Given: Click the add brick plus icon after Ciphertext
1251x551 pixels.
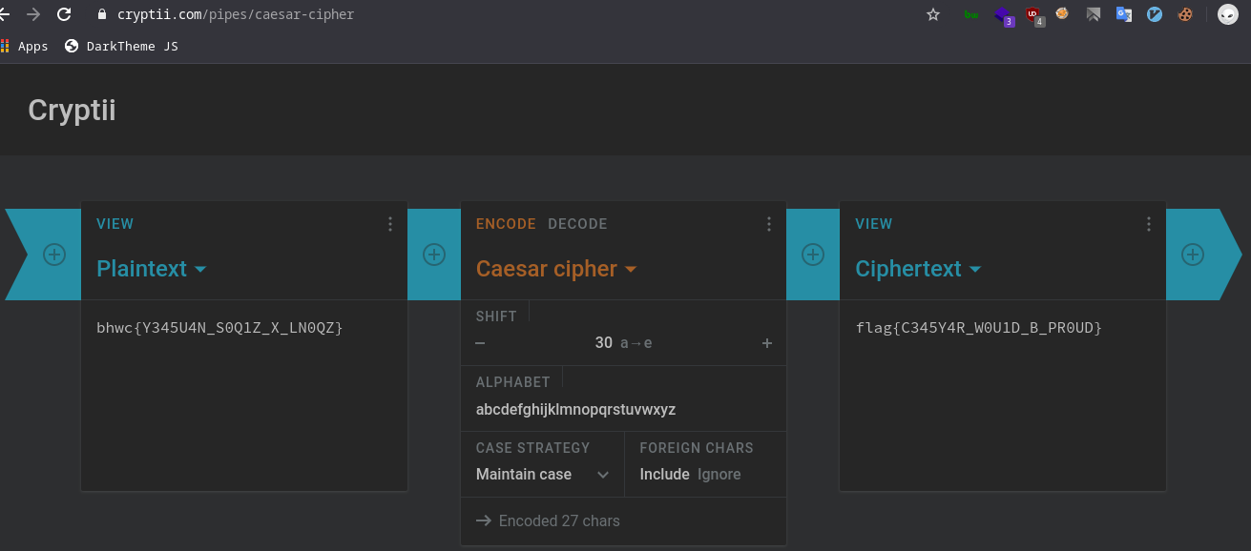Looking at the screenshot, I should click(x=1192, y=255).
